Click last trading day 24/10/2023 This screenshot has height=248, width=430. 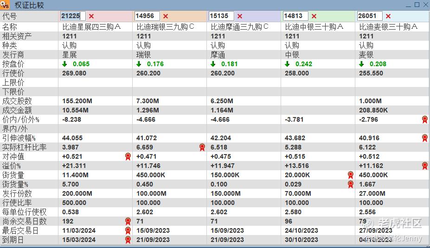click(x=302, y=230)
